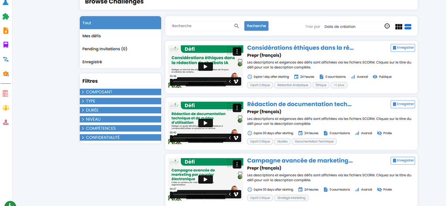Open the Trier par Date de création dropdown

(358, 27)
